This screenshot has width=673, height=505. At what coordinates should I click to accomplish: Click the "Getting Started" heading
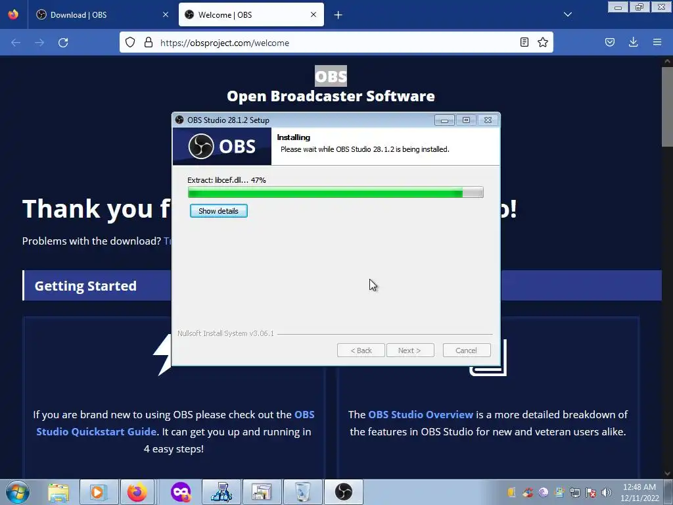click(x=85, y=286)
